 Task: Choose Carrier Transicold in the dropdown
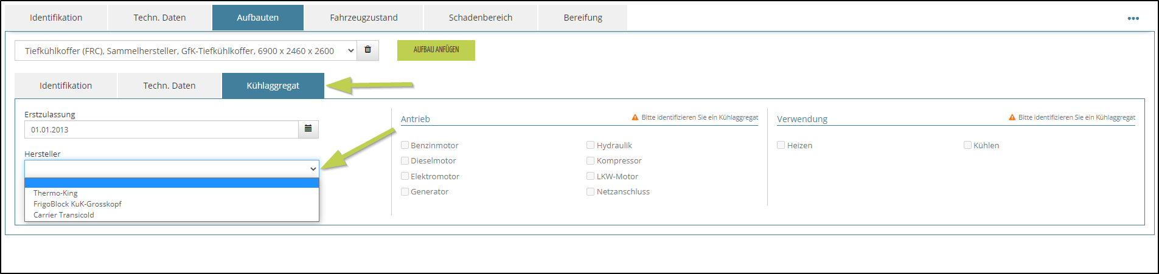point(64,215)
